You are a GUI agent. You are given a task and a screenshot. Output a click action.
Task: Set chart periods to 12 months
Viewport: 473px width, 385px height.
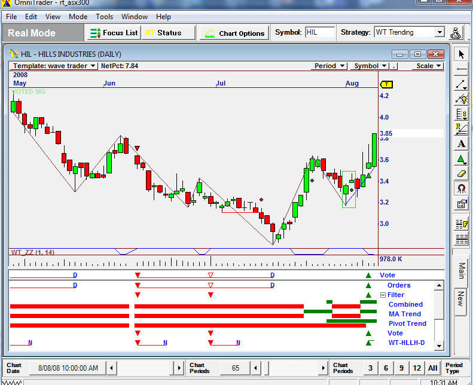point(417,368)
